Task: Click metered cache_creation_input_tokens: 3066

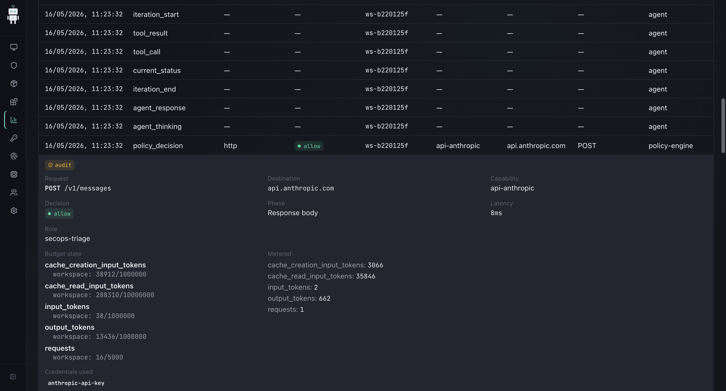Action: [x=325, y=265]
